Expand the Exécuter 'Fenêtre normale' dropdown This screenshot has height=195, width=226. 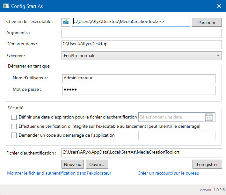point(142,56)
